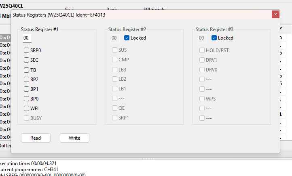Image resolution: width=292 pixels, height=176 pixels.
Task: Click the DRV0 checkbox
Action: tap(202, 69)
